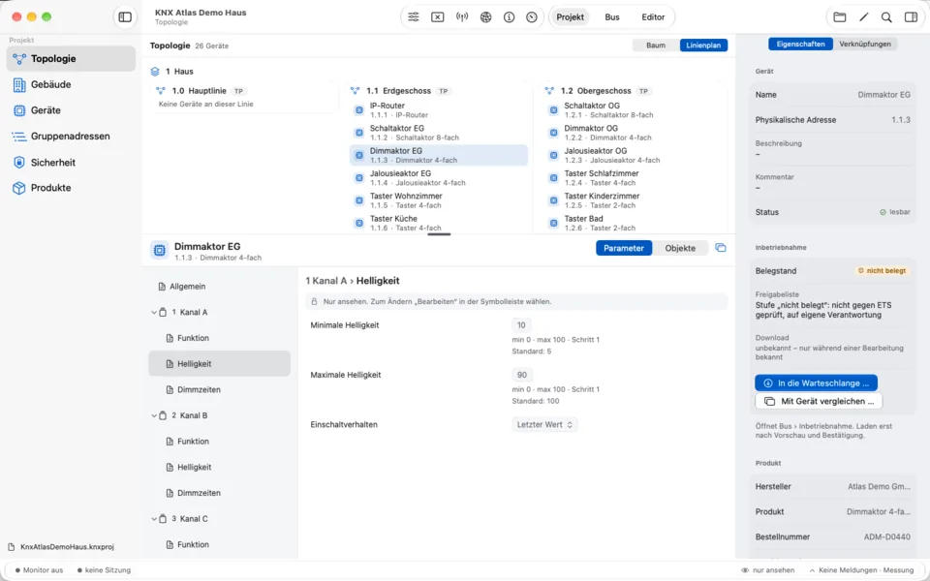Viewport: 930px width, 581px height.
Task: Open Sicherheit in the sidebar
Action: coord(71,163)
